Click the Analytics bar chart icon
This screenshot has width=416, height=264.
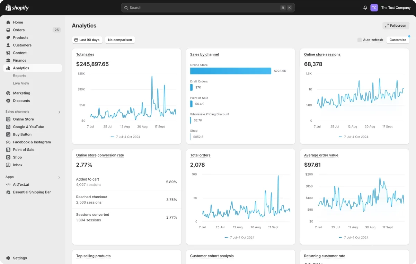click(x=8, y=68)
